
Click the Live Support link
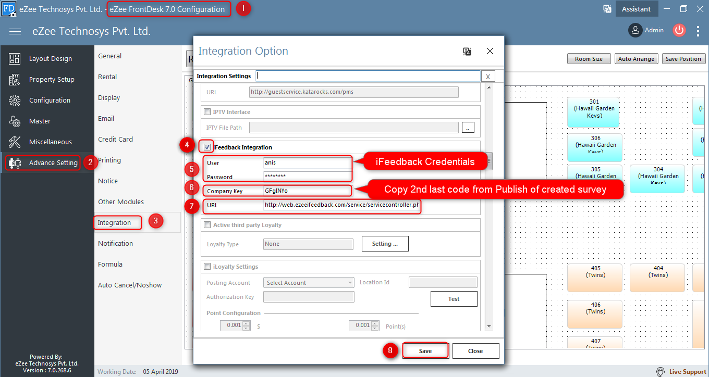(688, 372)
